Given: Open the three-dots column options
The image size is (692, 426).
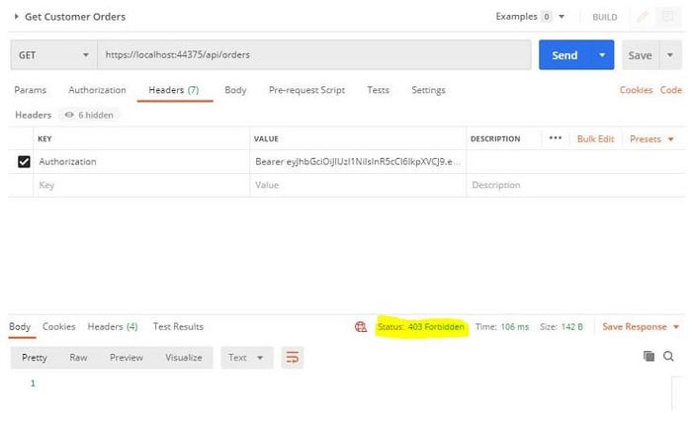Looking at the screenshot, I should tap(556, 138).
